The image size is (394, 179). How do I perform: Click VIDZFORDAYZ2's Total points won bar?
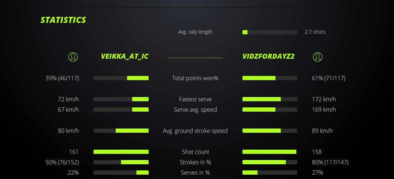[x=270, y=78]
